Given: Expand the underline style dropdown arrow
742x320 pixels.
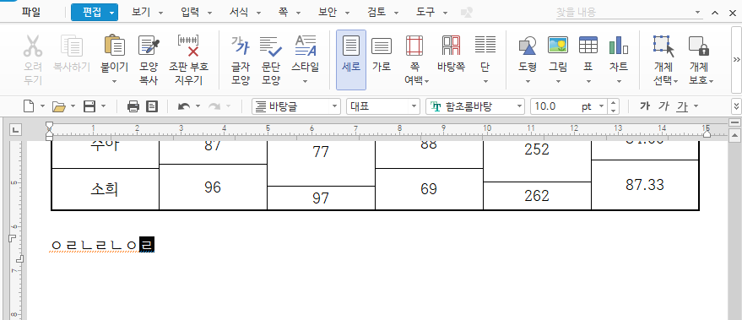Looking at the screenshot, I should point(696,107).
